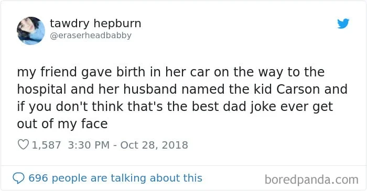
Task: Visit the tawdry hepburn display name
Action: point(95,24)
